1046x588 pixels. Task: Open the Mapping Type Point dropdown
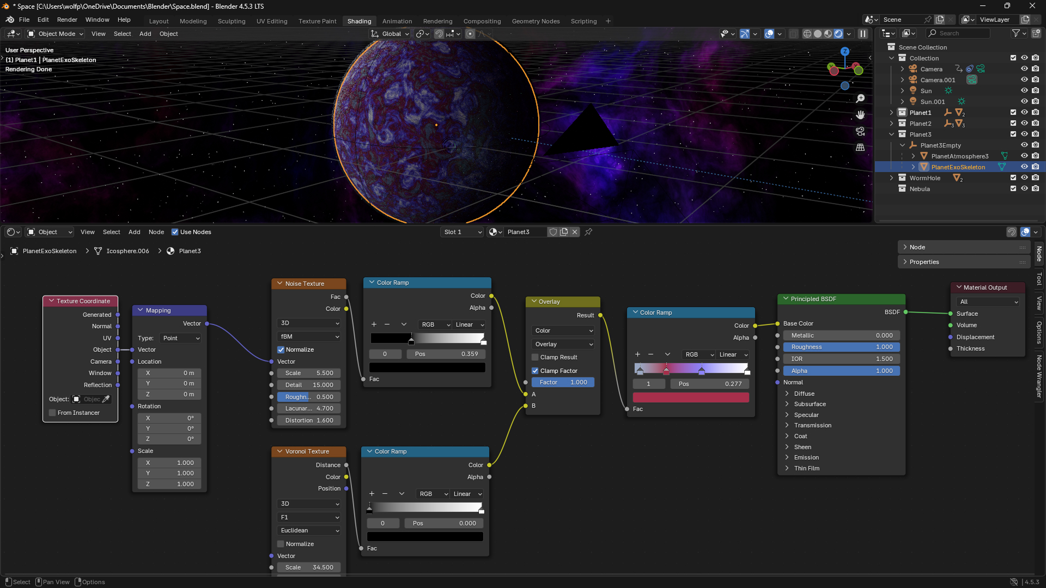pyautogui.click(x=181, y=338)
